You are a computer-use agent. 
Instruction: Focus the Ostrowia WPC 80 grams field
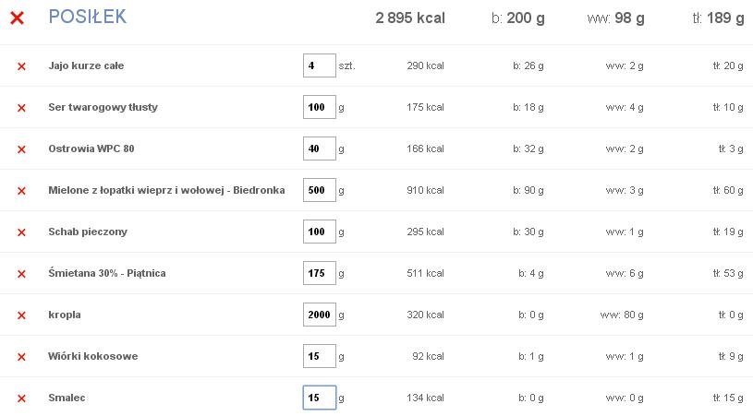[x=320, y=149]
